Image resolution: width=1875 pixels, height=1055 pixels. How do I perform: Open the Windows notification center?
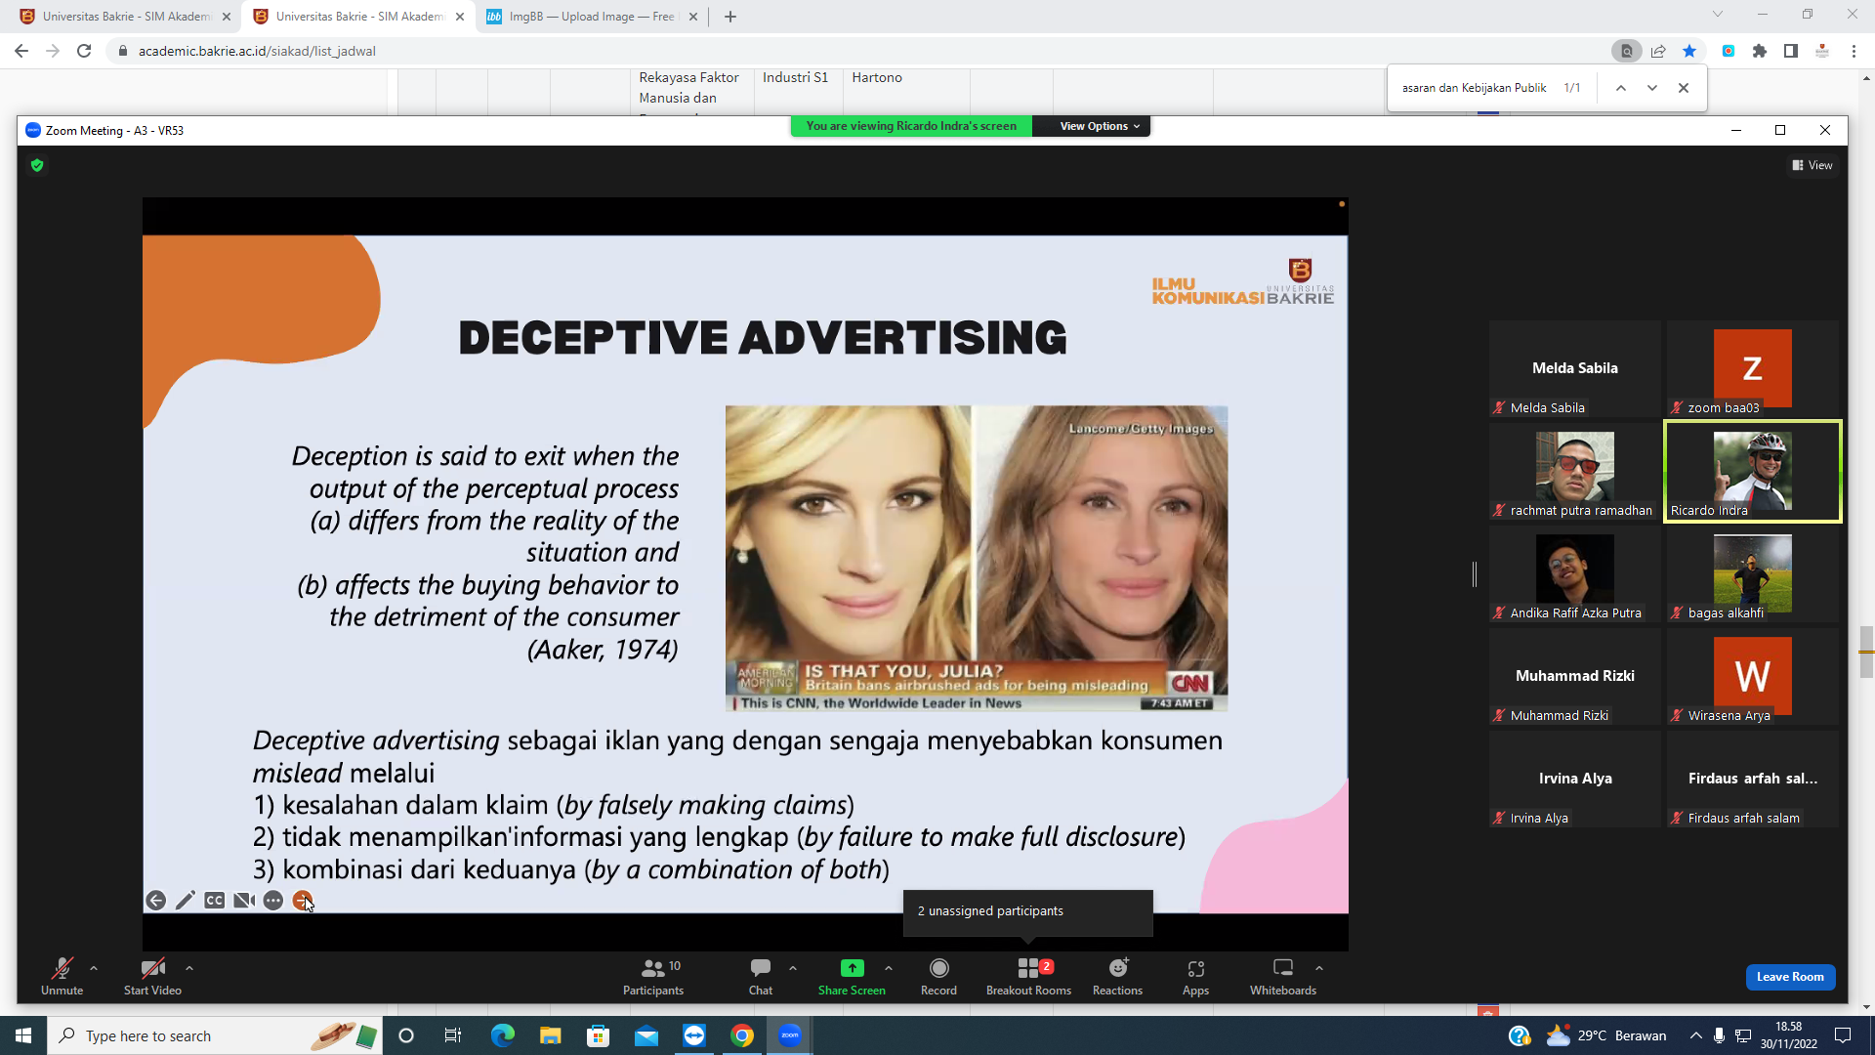pos(1843,1035)
